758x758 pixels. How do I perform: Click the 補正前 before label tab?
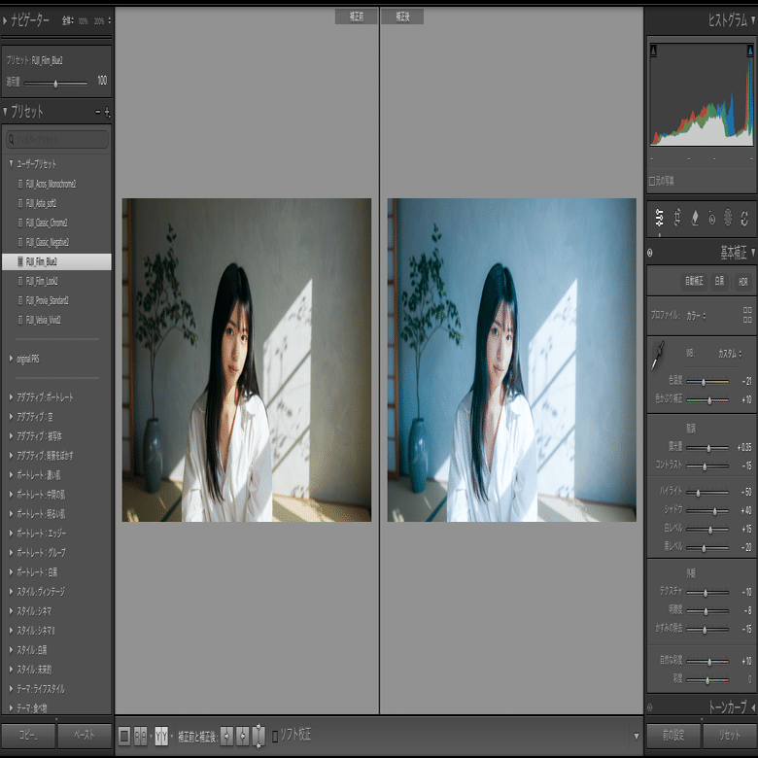click(x=357, y=17)
